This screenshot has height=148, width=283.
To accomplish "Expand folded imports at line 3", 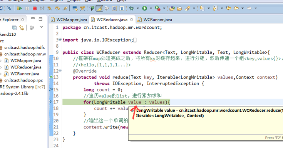I will pos(60,39).
